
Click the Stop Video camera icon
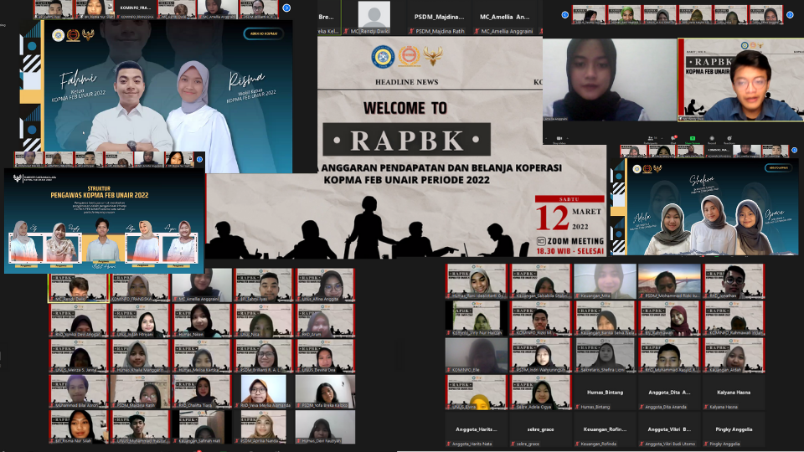click(559, 138)
